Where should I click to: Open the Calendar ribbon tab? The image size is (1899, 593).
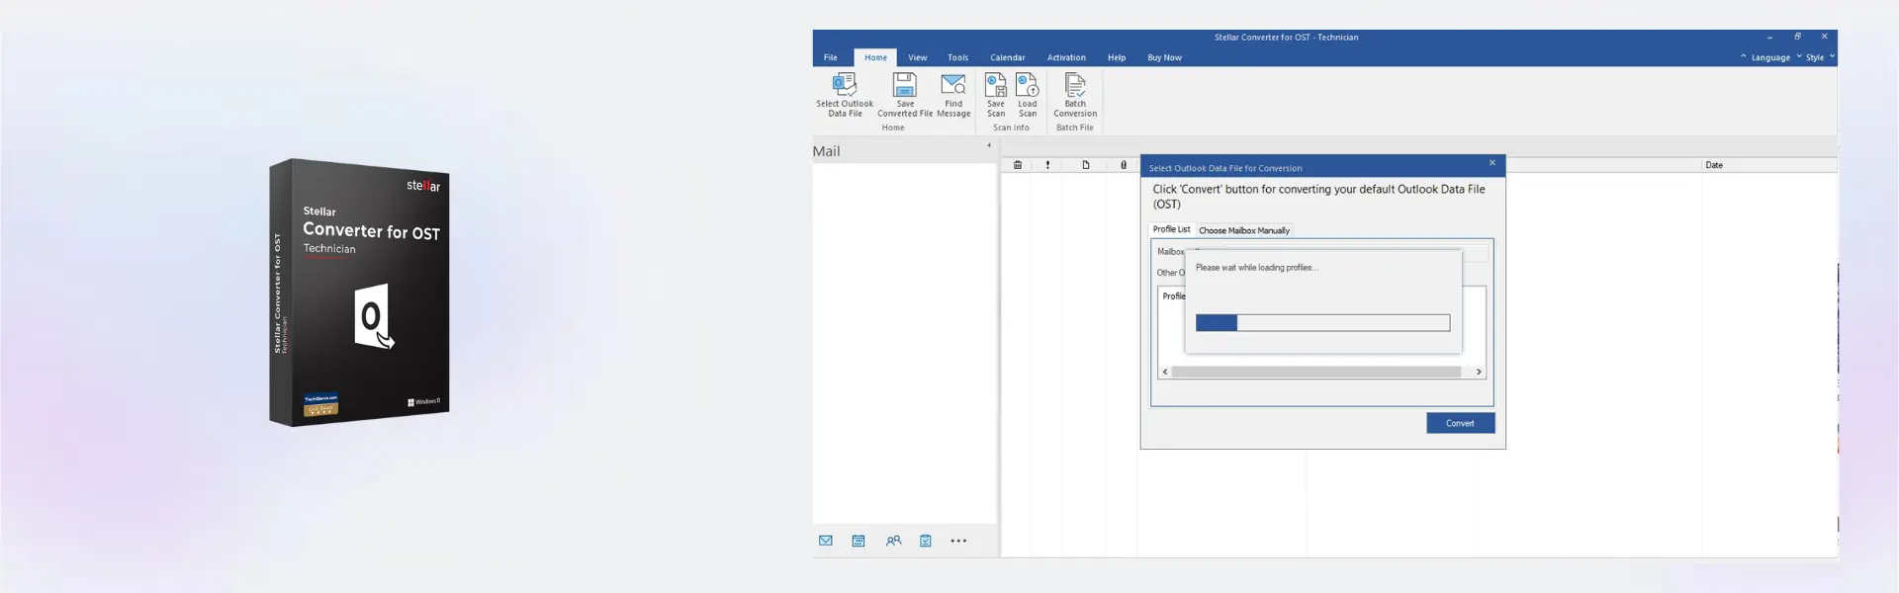(1008, 57)
